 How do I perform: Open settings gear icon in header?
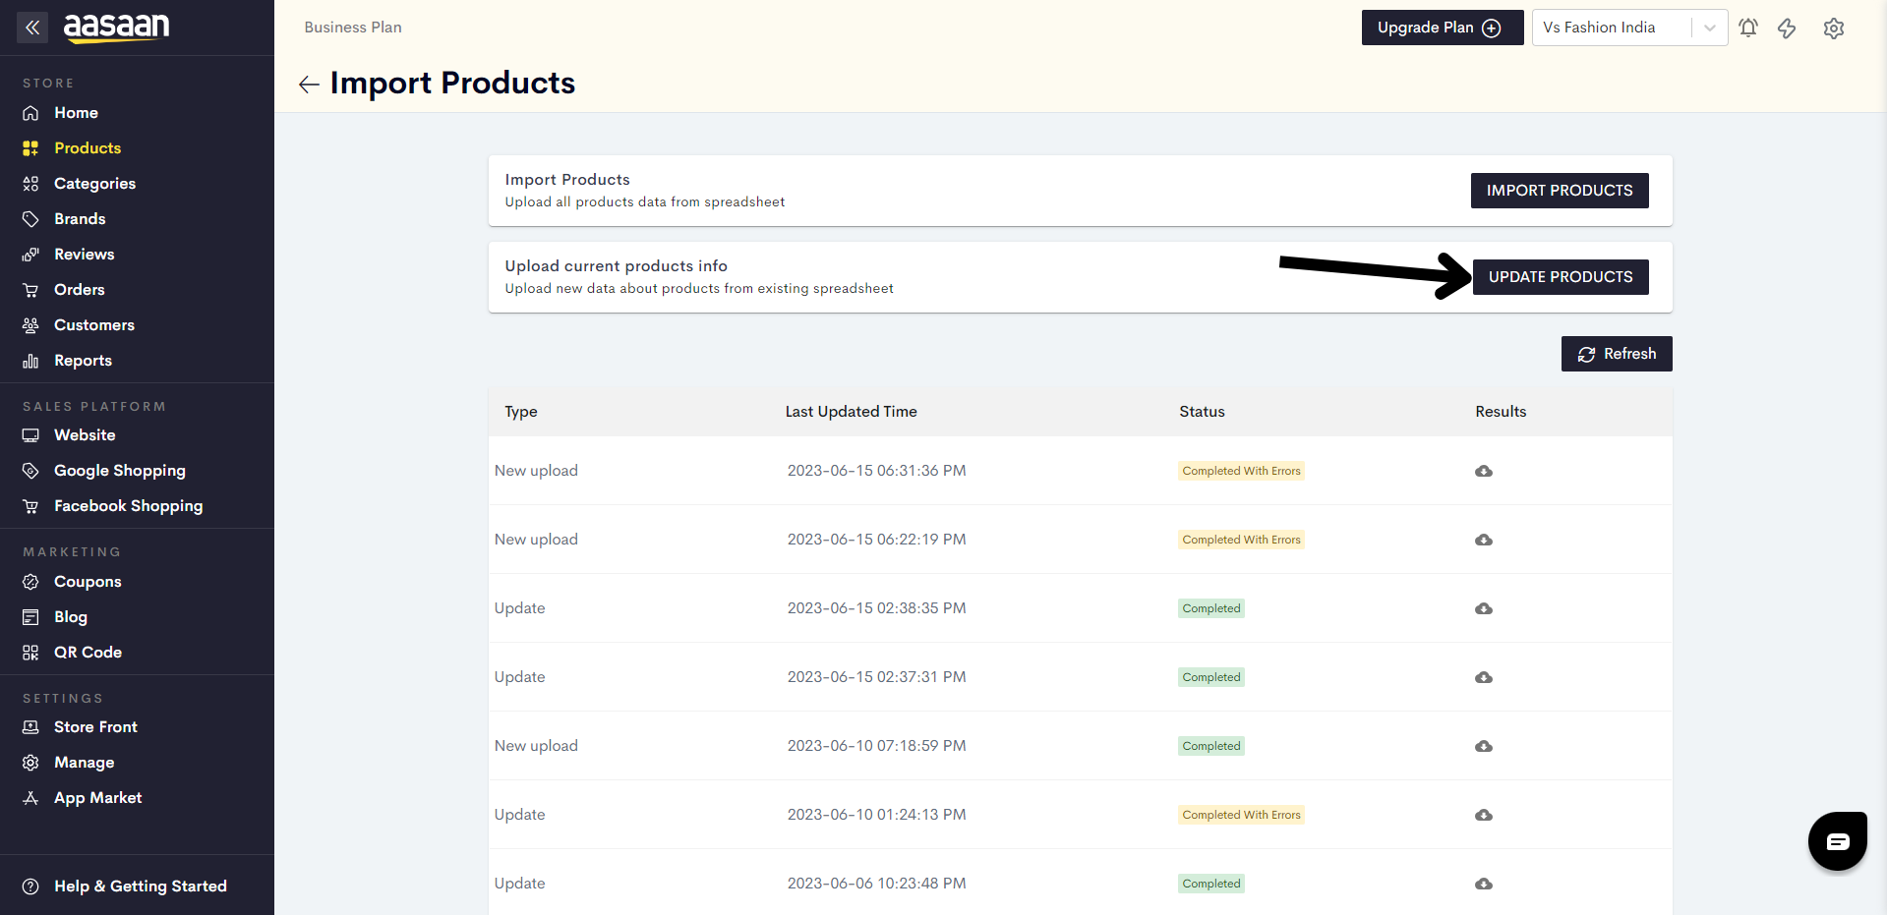pos(1834,28)
